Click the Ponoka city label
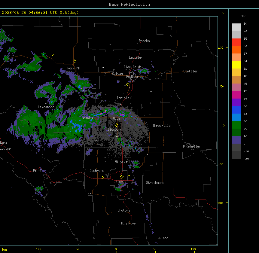This screenshot has height=253, width=259. click(x=144, y=41)
